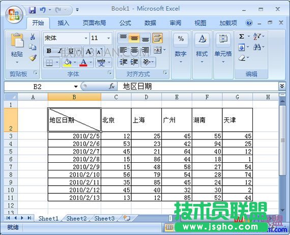Click the Merge and Center icon
The width and height of the screenshot is (290, 235).
click(x=158, y=50)
